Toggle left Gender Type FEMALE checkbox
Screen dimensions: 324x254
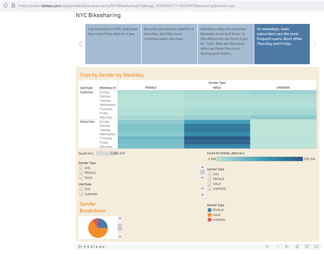[x=81, y=173]
